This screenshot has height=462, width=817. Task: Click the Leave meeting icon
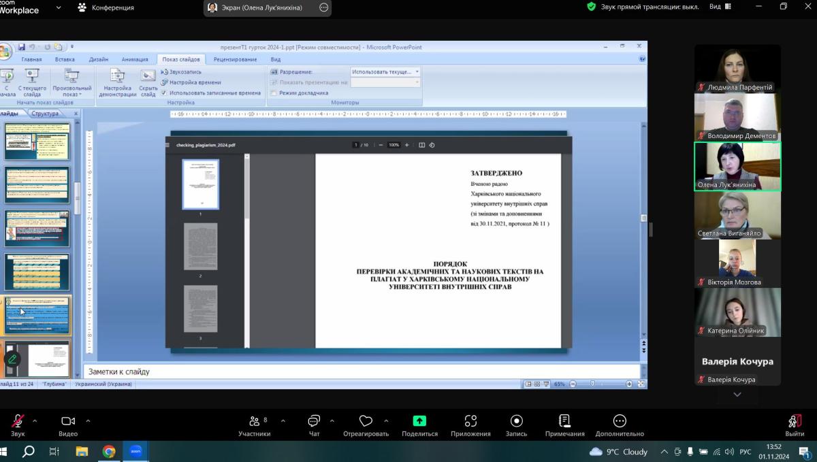(794, 421)
